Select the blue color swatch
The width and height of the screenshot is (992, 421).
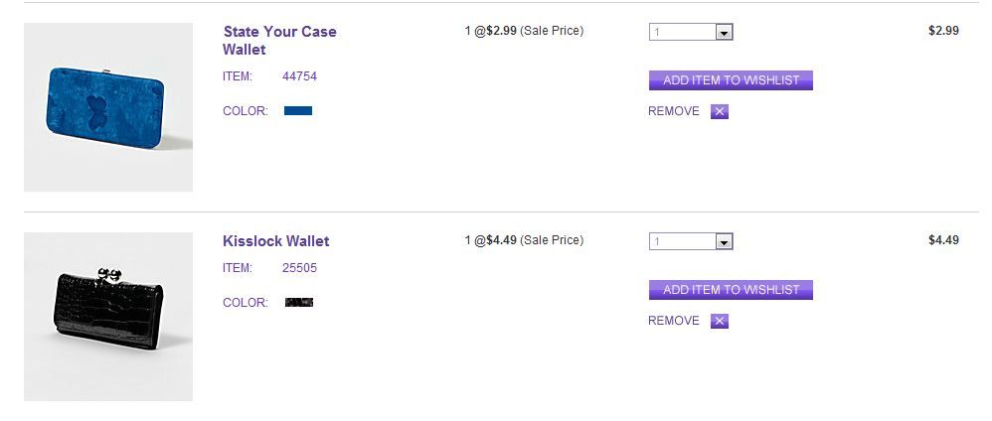click(x=298, y=111)
